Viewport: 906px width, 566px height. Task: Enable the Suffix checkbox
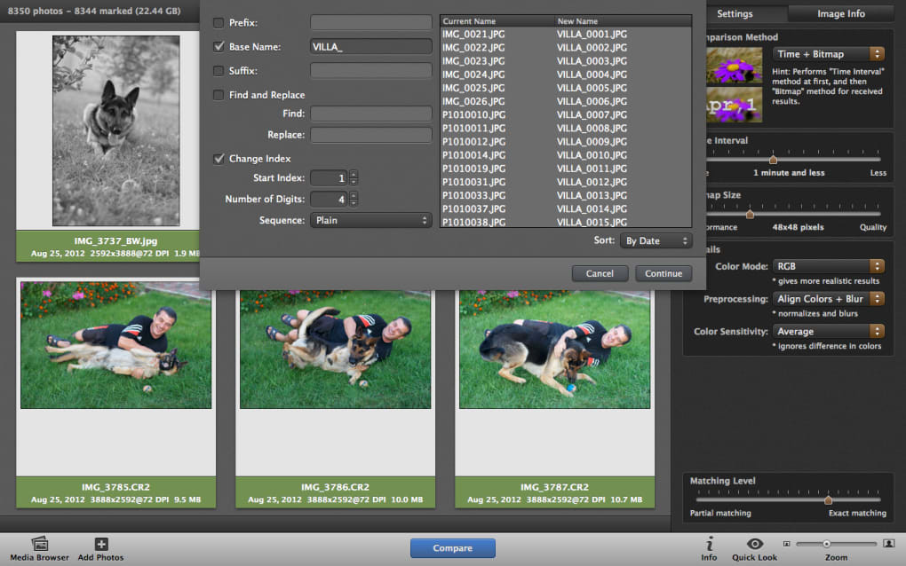(x=219, y=71)
